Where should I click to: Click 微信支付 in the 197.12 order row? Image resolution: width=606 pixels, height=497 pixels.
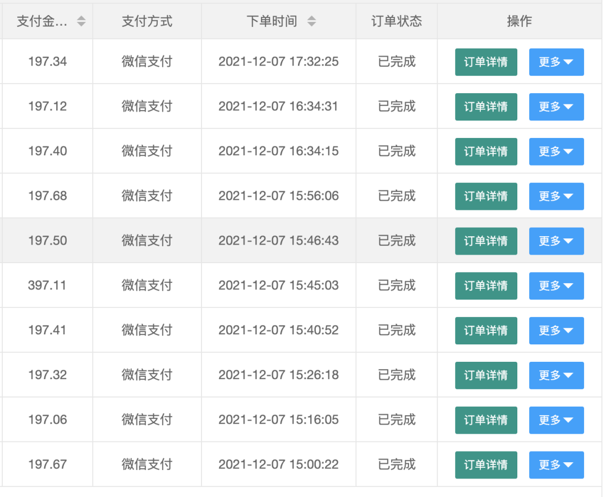147,107
